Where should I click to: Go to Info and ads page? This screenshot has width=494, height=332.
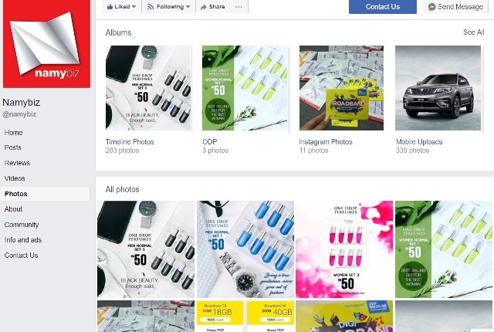[23, 240]
